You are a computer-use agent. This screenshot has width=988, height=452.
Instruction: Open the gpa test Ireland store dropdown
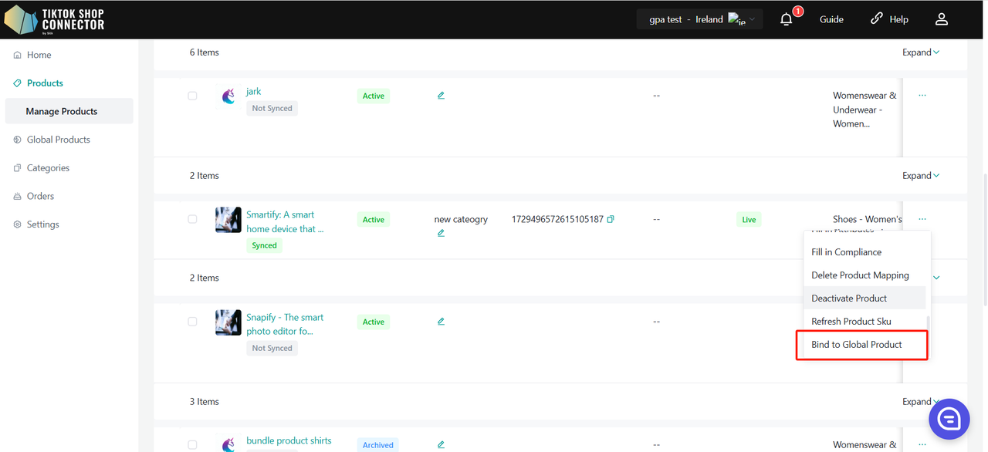click(x=699, y=19)
